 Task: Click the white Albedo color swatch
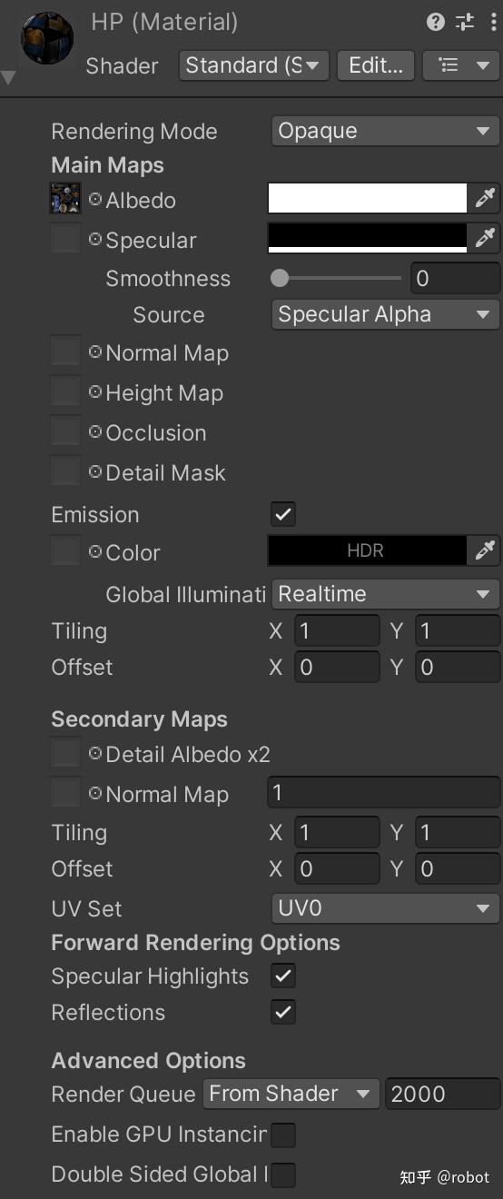(367, 199)
